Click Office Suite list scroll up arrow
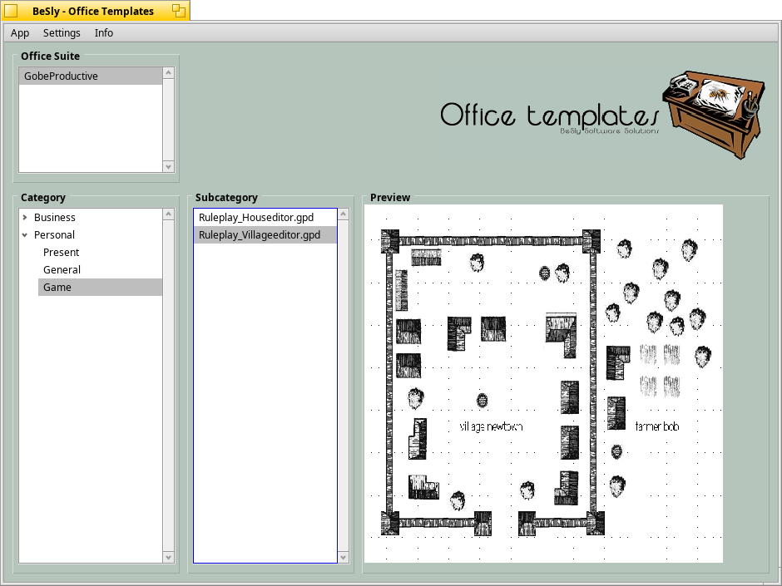The image size is (782, 586). pos(169,73)
